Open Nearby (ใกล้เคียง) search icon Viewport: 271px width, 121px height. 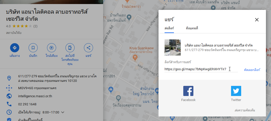pos(52,48)
